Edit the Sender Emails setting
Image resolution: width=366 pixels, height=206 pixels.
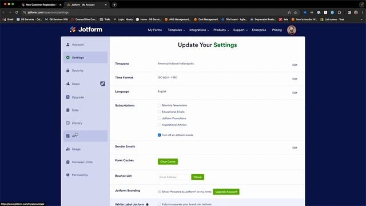pos(295,148)
